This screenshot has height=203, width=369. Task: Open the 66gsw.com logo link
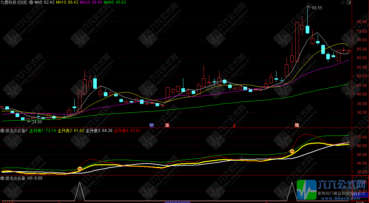coord(332,190)
